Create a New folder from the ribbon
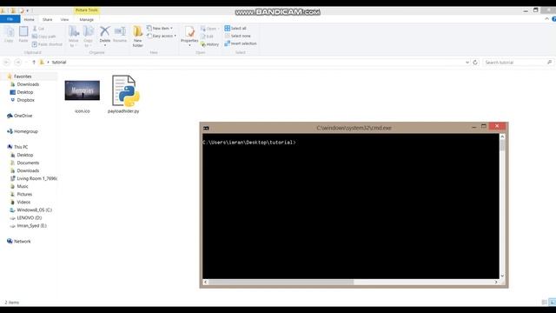Image resolution: width=556 pixels, height=313 pixels. tap(137, 37)
